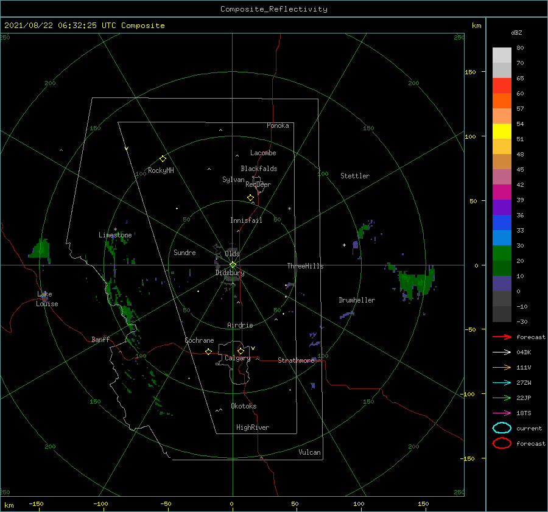Viewport: 548px width, 512px height.
Task: Click the orange 111V arrow icon
Action: [x=502, y=367]
